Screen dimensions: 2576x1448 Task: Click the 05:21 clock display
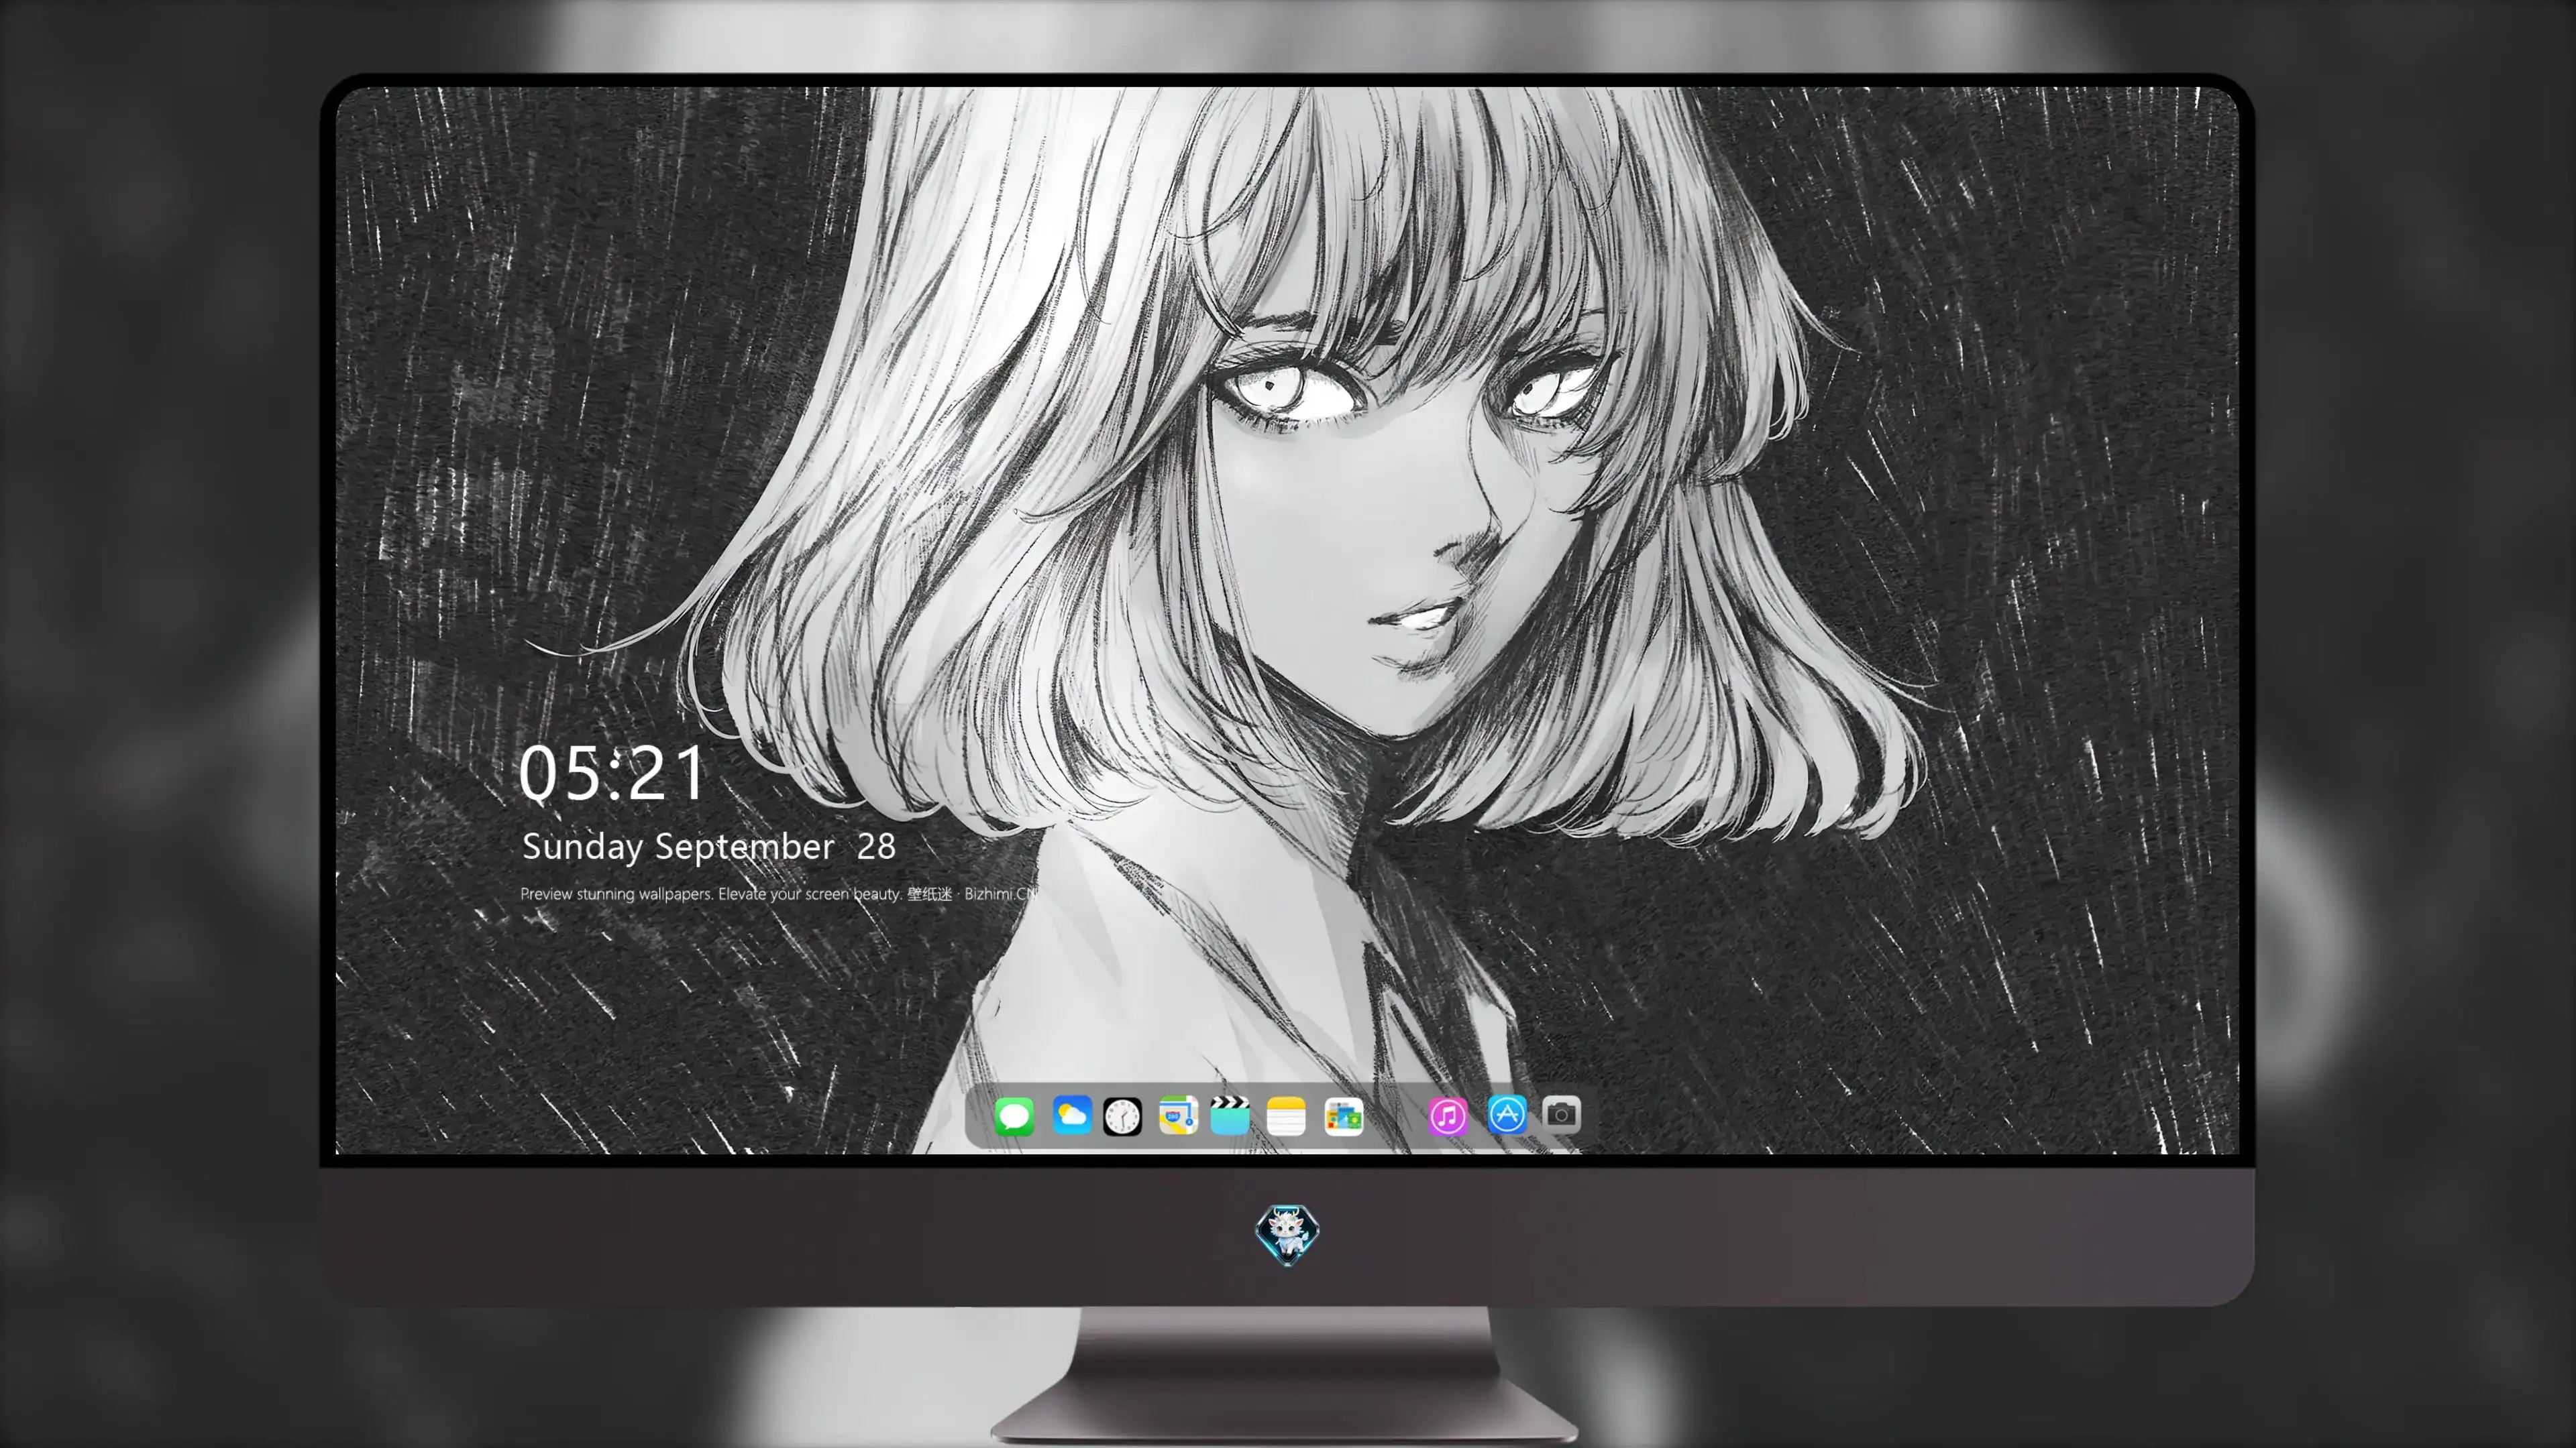(x=612, y=772)
